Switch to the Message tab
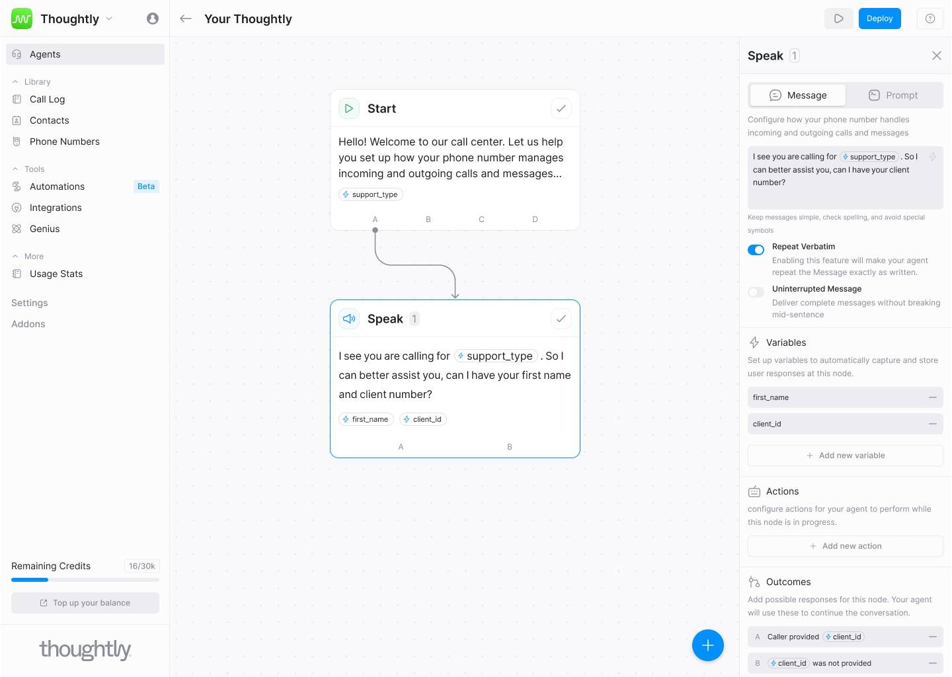The image size is (952, 677). 798,95
